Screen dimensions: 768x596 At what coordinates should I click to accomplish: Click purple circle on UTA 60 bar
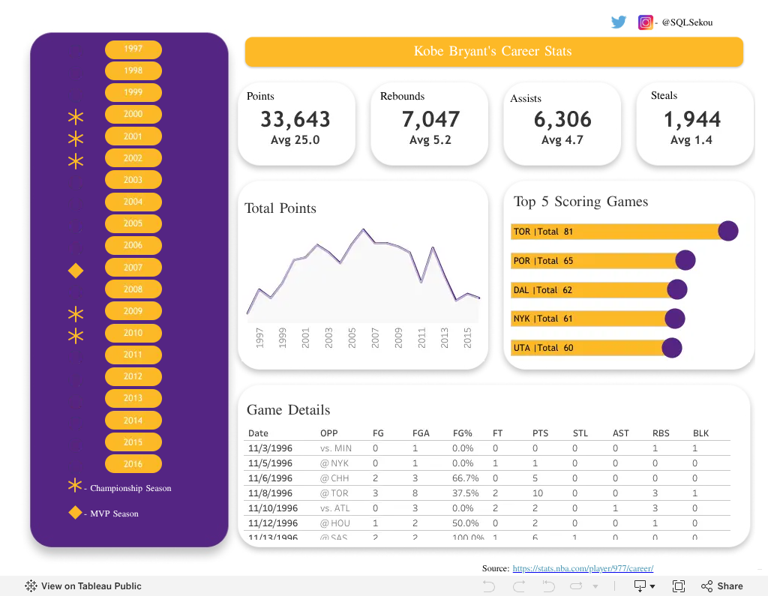tap(671, 348)
